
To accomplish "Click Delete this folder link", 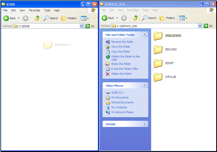I will pyautogui.click(x=122, y=74).
